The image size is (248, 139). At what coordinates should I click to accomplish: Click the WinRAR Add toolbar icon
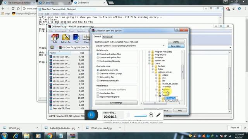55,39
